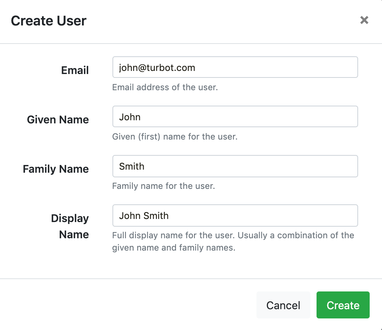Click the 'Full display name' description text
382x330 pixels.
[233, 241]
